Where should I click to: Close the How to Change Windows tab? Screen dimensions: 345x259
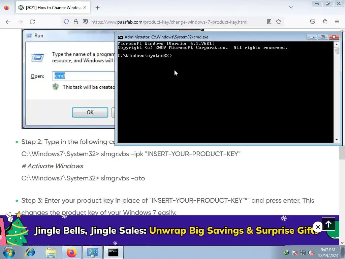85,7
